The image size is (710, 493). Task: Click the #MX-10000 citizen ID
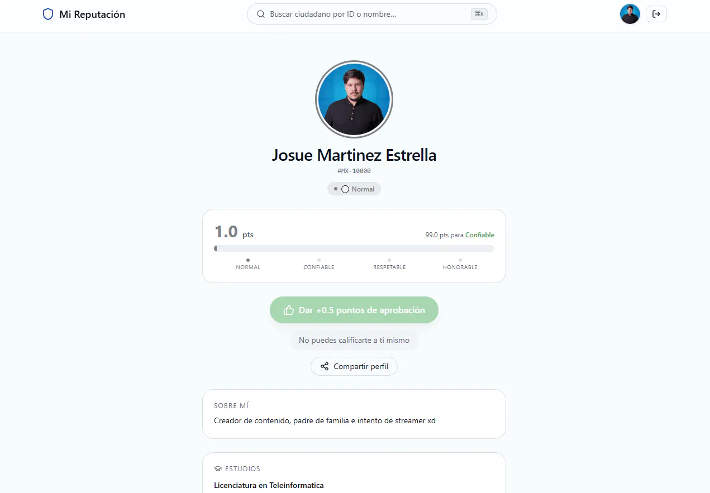(x=354, y=171)
